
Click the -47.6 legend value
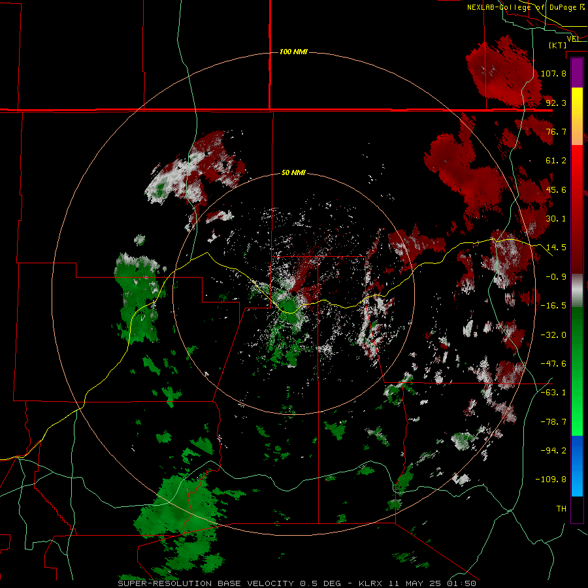(x=553, y=364)
